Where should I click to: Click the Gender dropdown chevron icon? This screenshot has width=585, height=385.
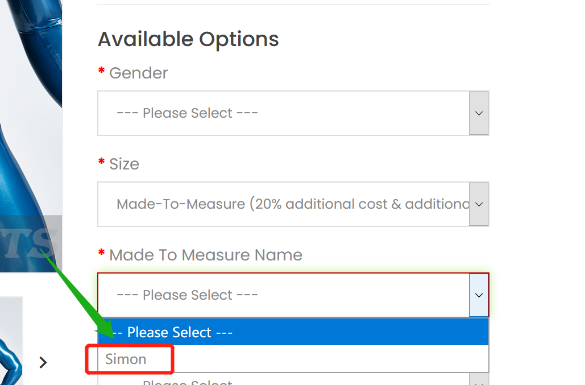pyautogui.click(x=479, y=113)
